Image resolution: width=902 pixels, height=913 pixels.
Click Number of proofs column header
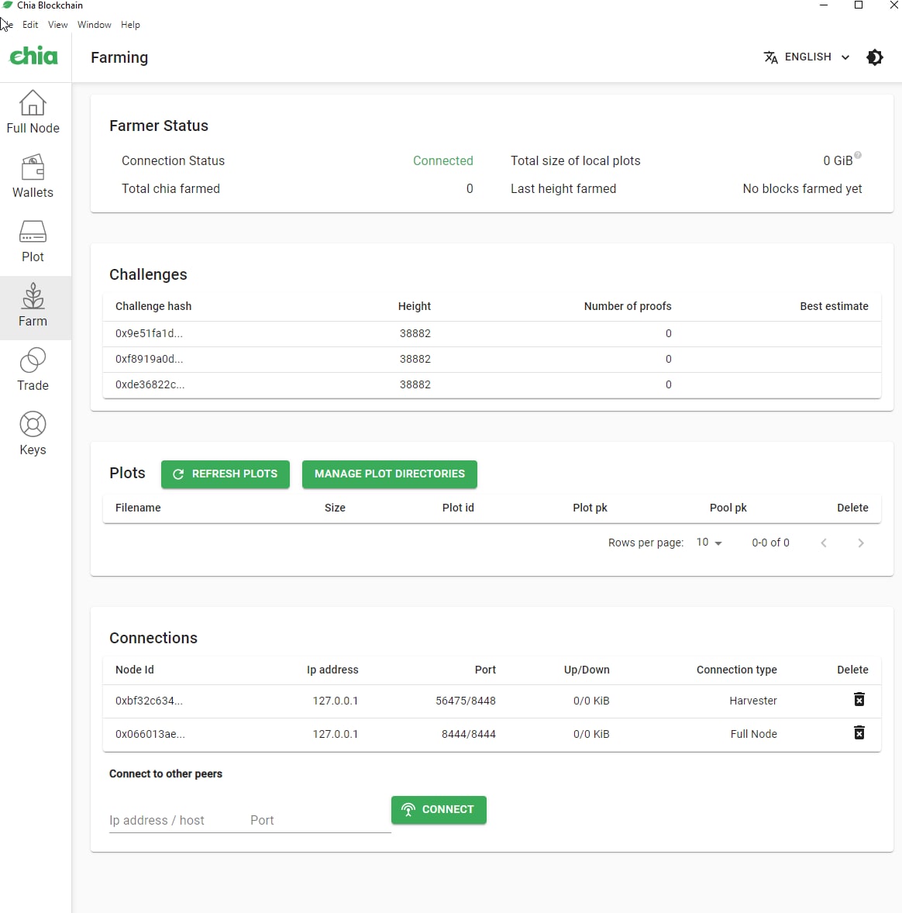(628, 306)
